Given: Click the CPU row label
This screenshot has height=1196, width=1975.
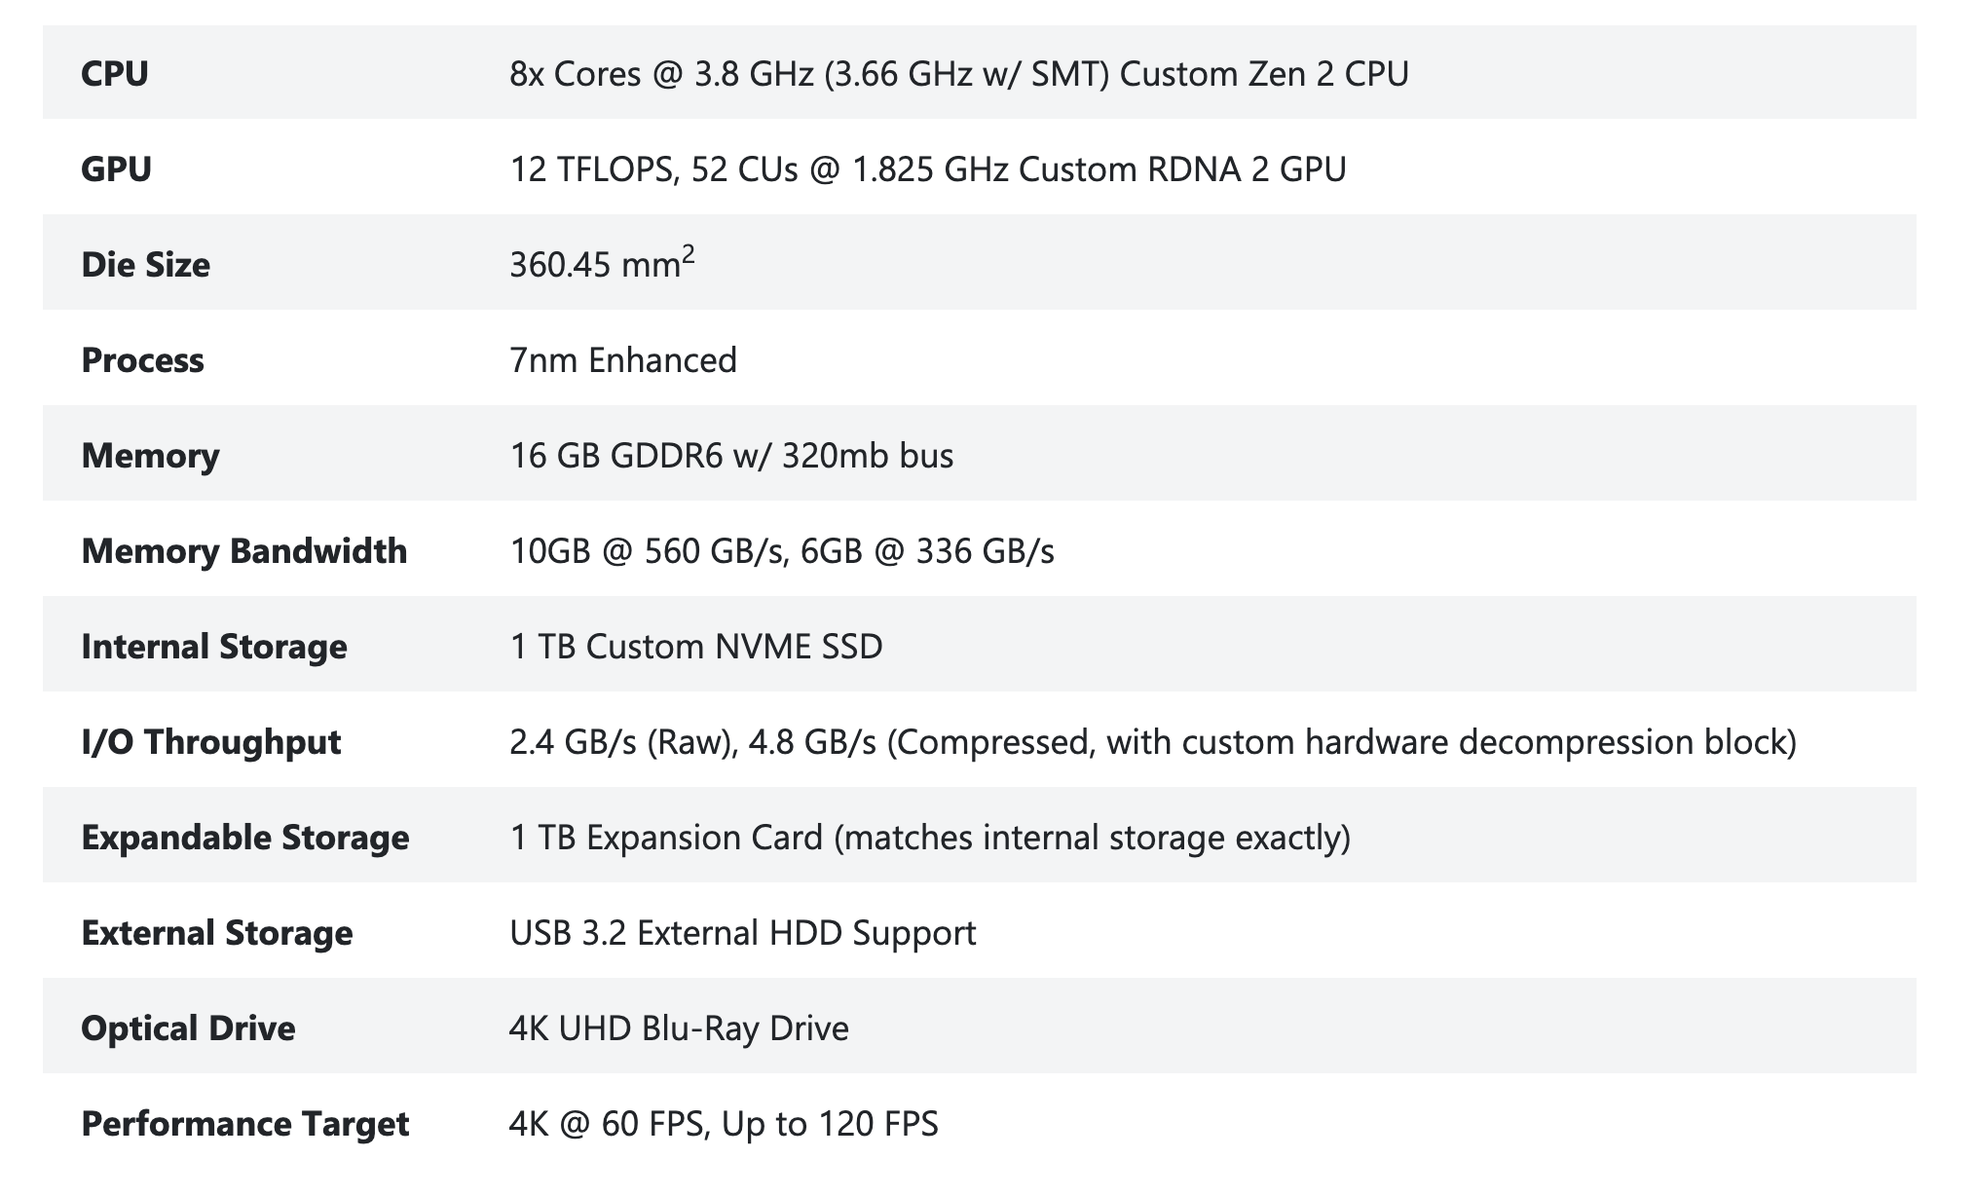Looking at the screenshot, I should 115,74.
